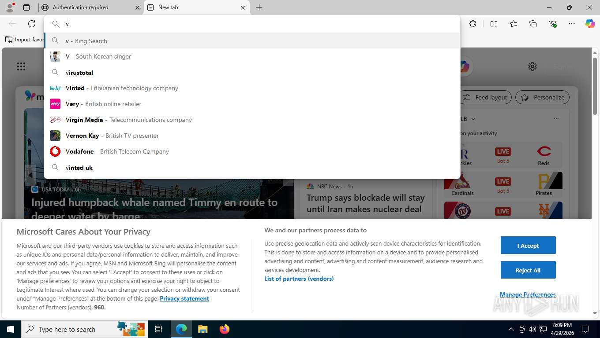This screenshot has width=600, height=338.
Task: Open the Favorites star icon
Action: pyautogui.click(x=514, y=24)
